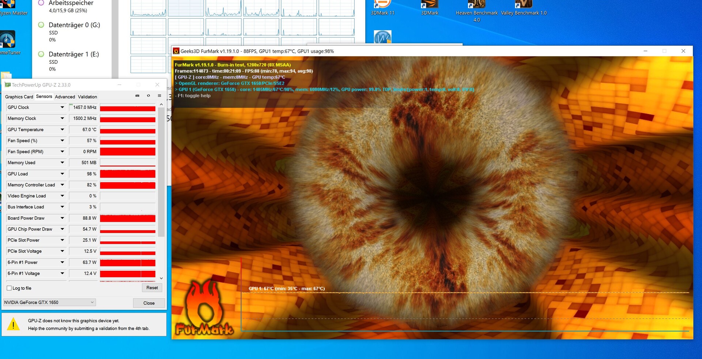Switch to the Sensors tab
This screenshot has width=702, height=359.
tap(44, 96)
